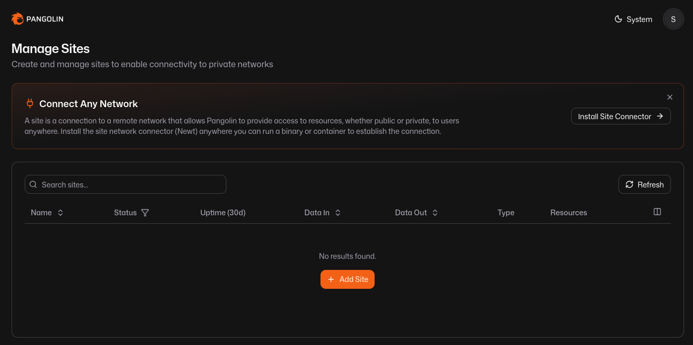Click Install Site Connector button

pyautogui.click(x=620, y=117)
